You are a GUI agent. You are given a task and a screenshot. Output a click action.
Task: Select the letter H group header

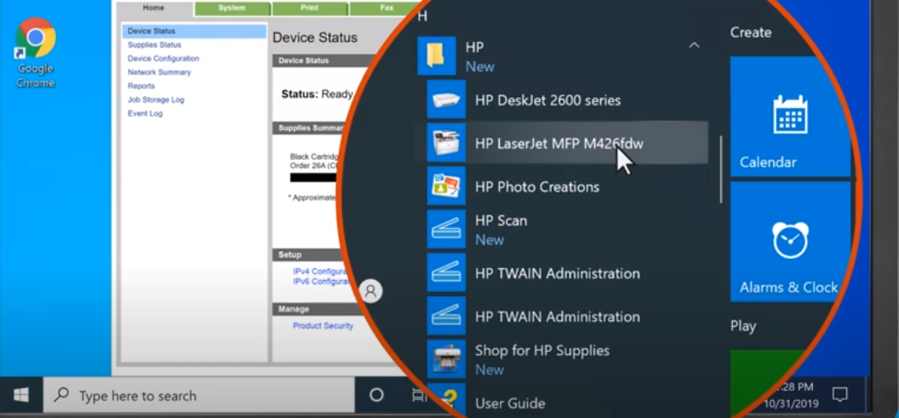pyautogui.click(x=422, y=16)
